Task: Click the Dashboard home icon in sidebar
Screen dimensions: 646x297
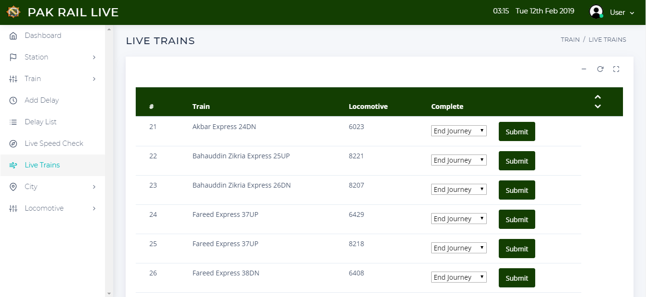Action: 13,36
